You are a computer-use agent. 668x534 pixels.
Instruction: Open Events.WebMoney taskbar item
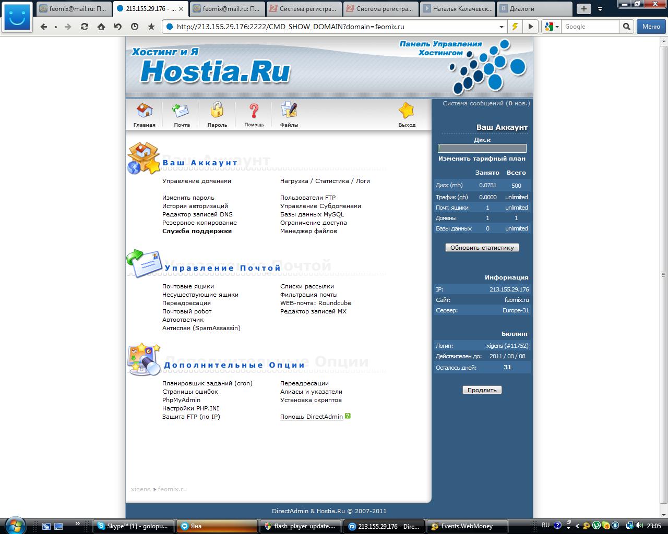pos(467,526)
